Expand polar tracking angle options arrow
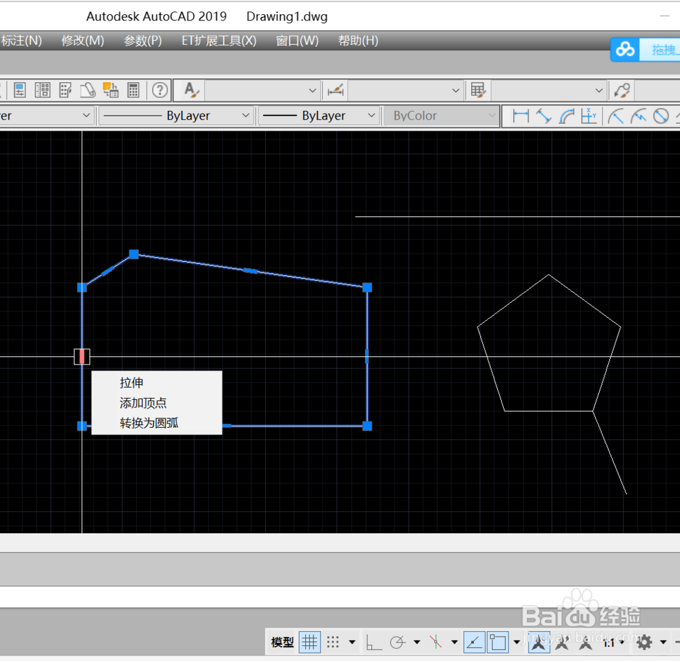Screen dimensions: 680x661 pyautogui.click(x=417, y=642)
